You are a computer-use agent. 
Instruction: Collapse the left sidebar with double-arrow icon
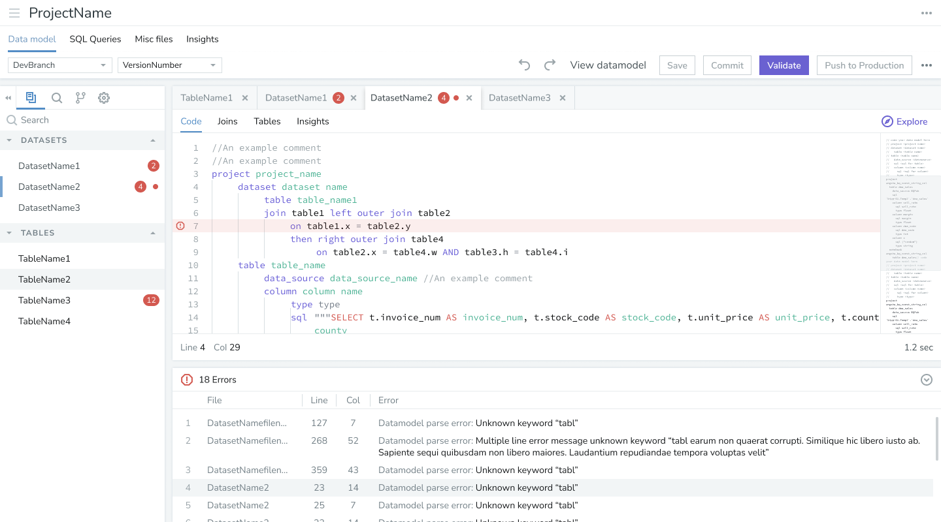(x=8, y=98)
